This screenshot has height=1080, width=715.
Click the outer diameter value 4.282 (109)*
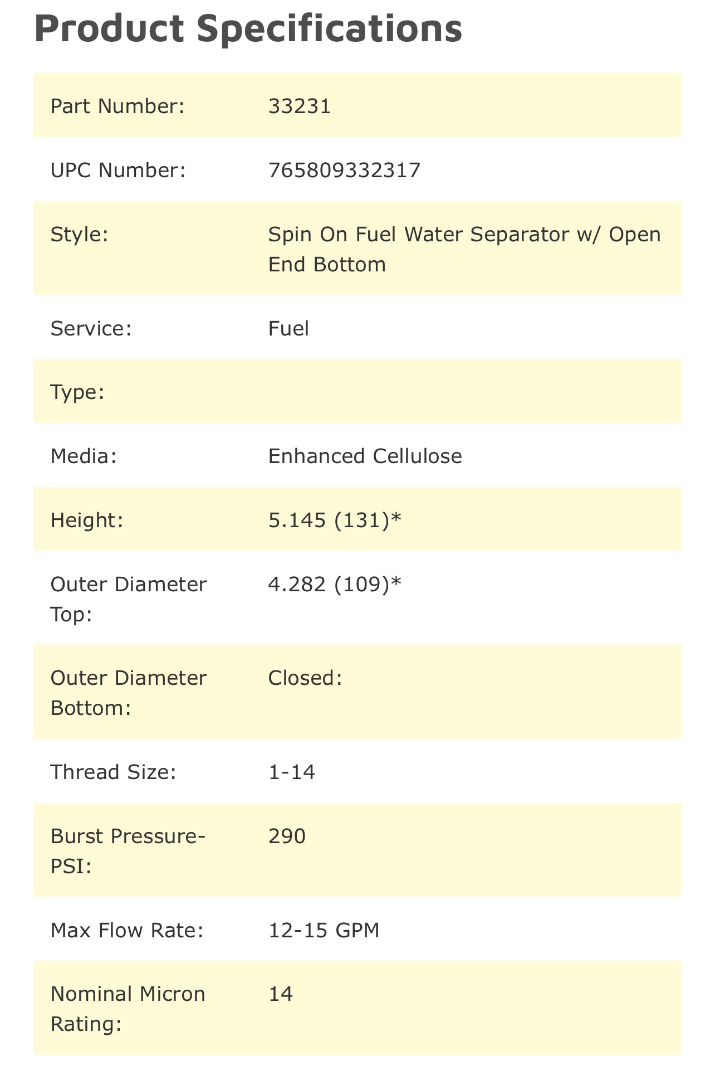coord(335,584)
